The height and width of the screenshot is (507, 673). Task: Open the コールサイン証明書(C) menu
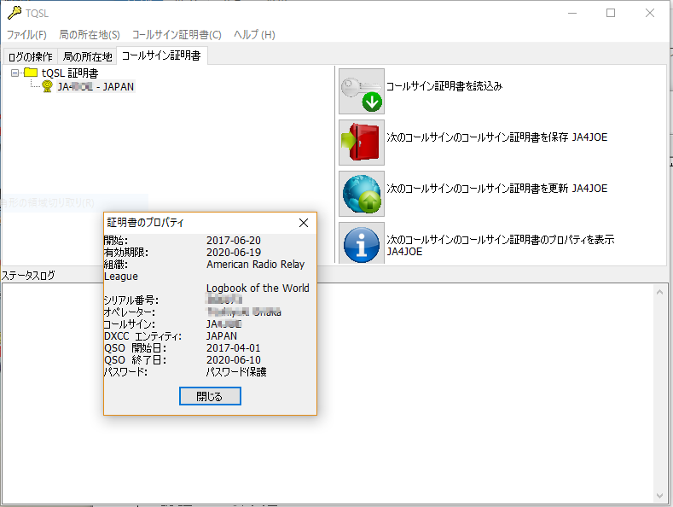(177, 34)
